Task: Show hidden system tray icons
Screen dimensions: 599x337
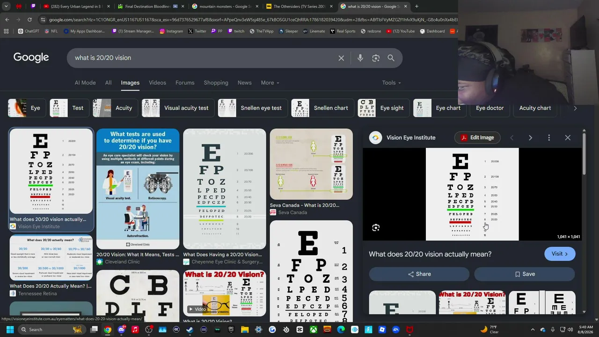Action: pos(533,330)
